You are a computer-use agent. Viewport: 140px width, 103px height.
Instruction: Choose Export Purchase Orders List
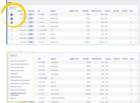coord(19,61)
